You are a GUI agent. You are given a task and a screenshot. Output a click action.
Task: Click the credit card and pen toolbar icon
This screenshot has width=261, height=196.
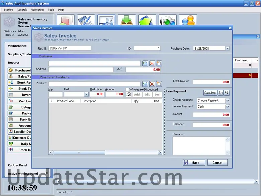click(x=86, y=20)
